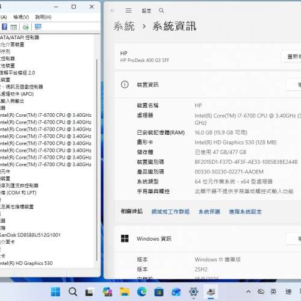Show hidden system tray icons
Image resolution: width=301 pixels, height=301 pixels.
pos(248,291)
